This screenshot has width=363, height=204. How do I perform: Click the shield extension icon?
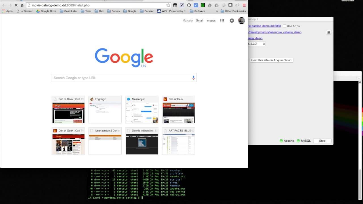click(231, 5)
